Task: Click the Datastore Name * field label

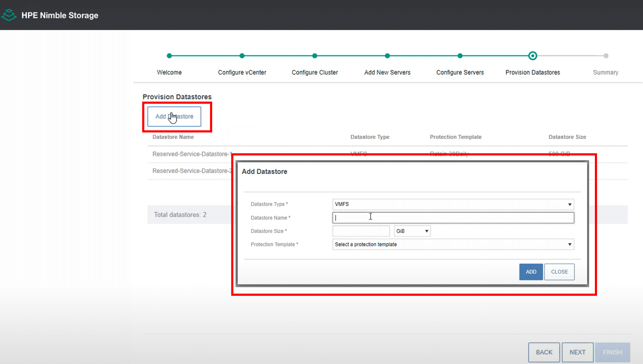Action: pyautogui.click(x=270, y=218)
